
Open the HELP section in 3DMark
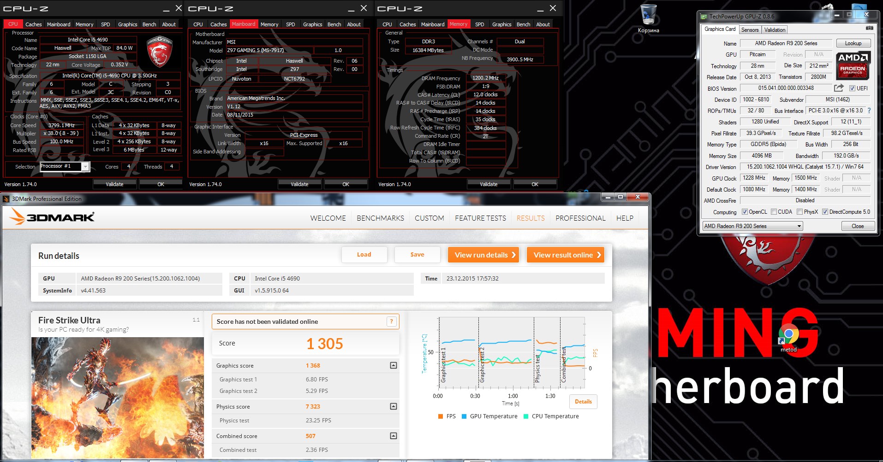625,218
